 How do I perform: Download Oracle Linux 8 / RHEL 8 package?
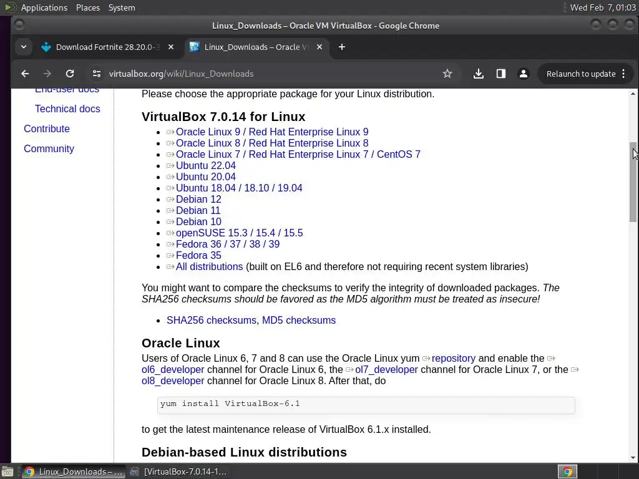point(272,143)
